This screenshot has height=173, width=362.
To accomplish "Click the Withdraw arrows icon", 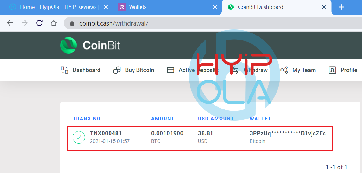I will [235, 70].
